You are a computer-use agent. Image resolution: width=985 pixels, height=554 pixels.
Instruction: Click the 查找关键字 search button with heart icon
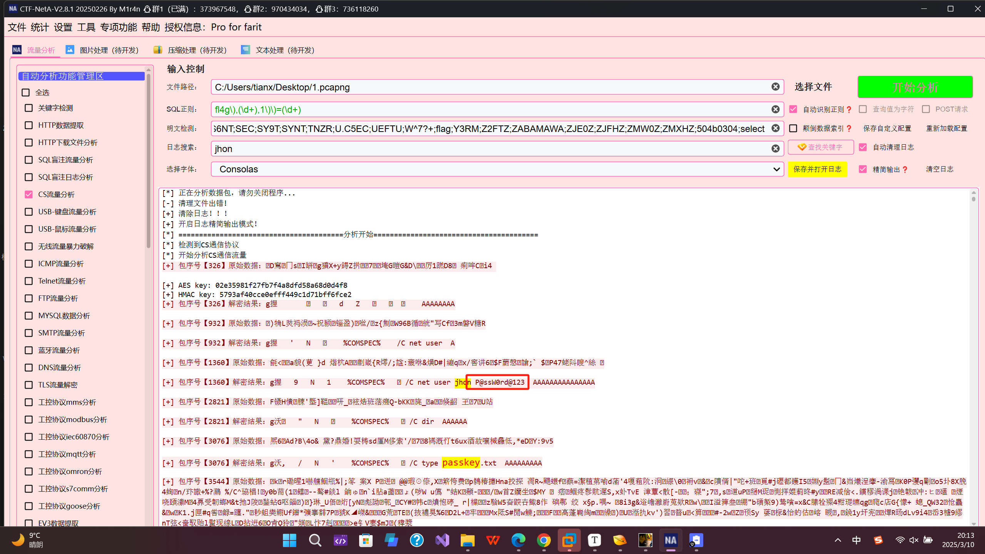point(821,147)
